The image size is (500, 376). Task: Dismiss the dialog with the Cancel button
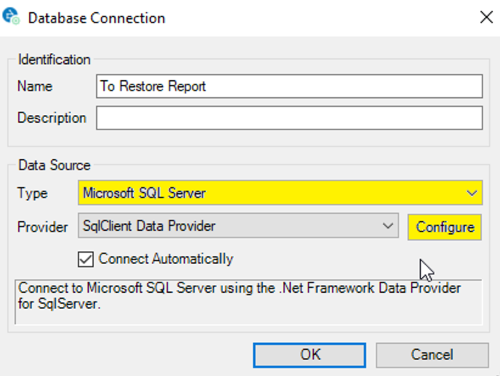click(432, 355)
